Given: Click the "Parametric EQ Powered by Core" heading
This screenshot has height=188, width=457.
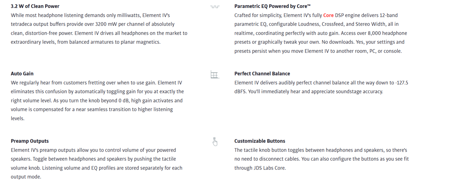Looking at the screenshot, I should 272,6.
